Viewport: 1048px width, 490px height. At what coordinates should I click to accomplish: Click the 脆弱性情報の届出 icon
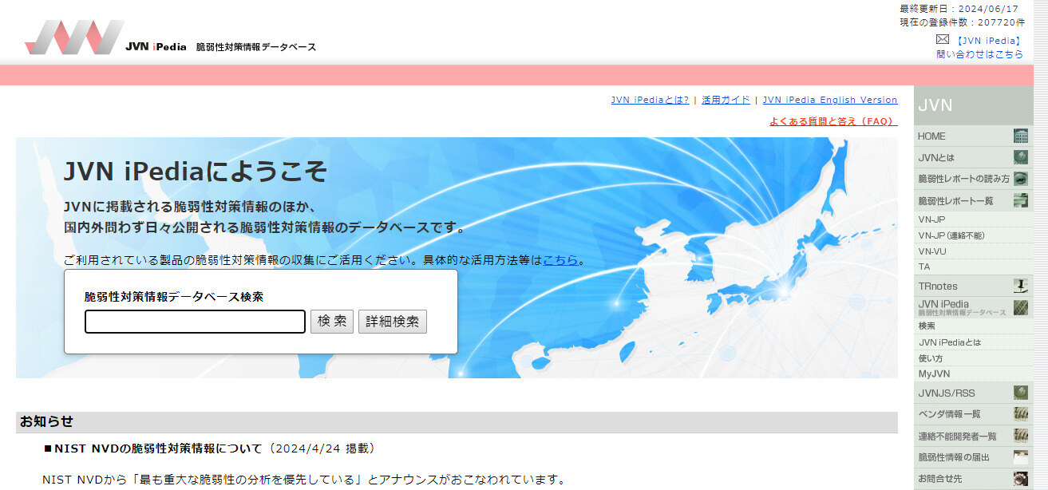point(1021,456)
